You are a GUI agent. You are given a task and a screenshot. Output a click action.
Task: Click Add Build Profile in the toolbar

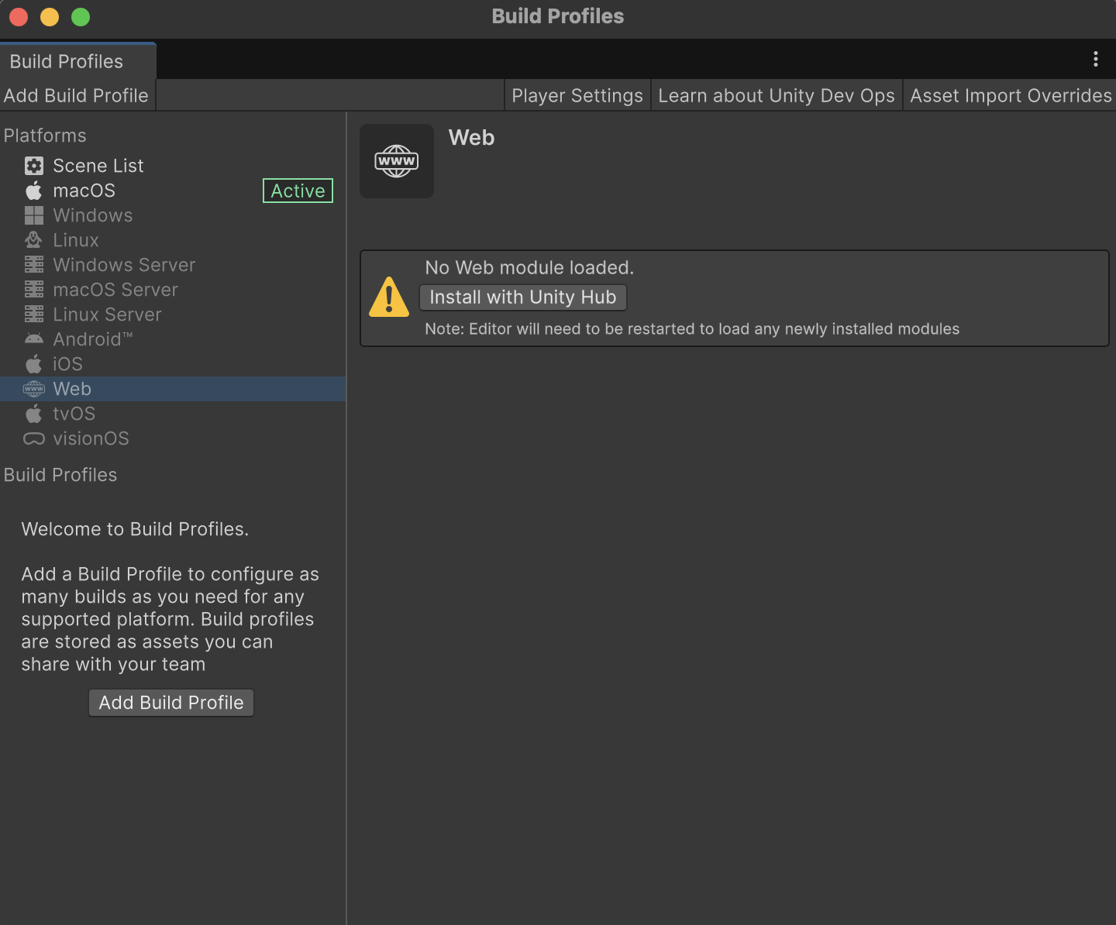tap(77, 95)
